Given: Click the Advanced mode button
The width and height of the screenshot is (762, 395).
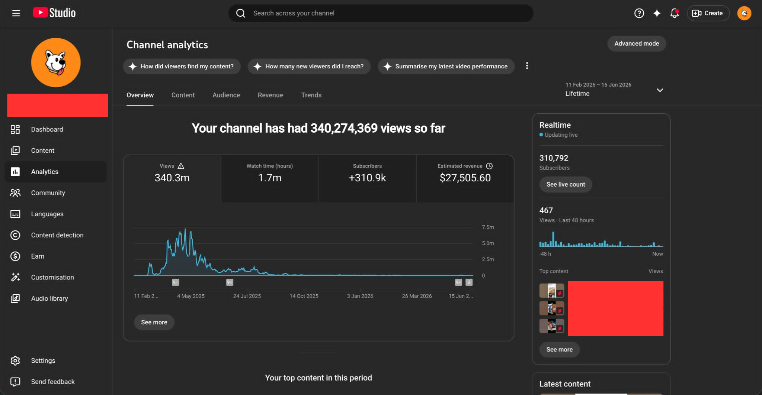Looking at the screenshot, I should click(637, 43).
